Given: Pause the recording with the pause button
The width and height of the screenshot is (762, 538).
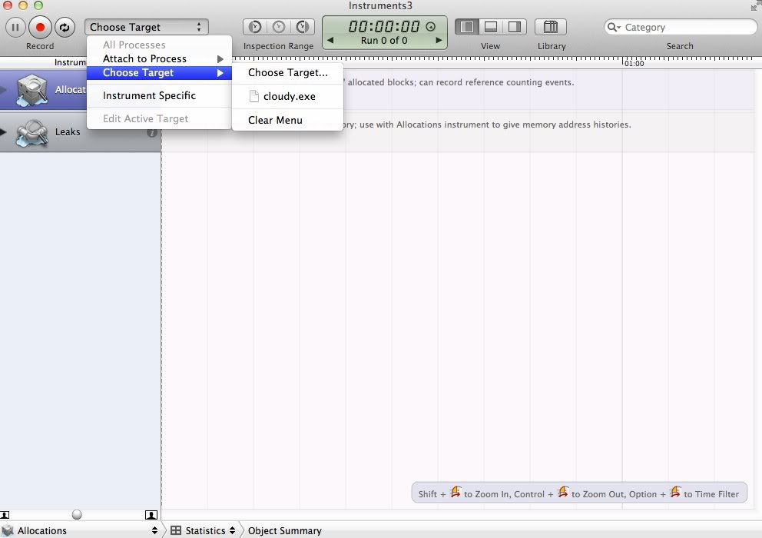Looking at the screenshot, I should point(15,27).
